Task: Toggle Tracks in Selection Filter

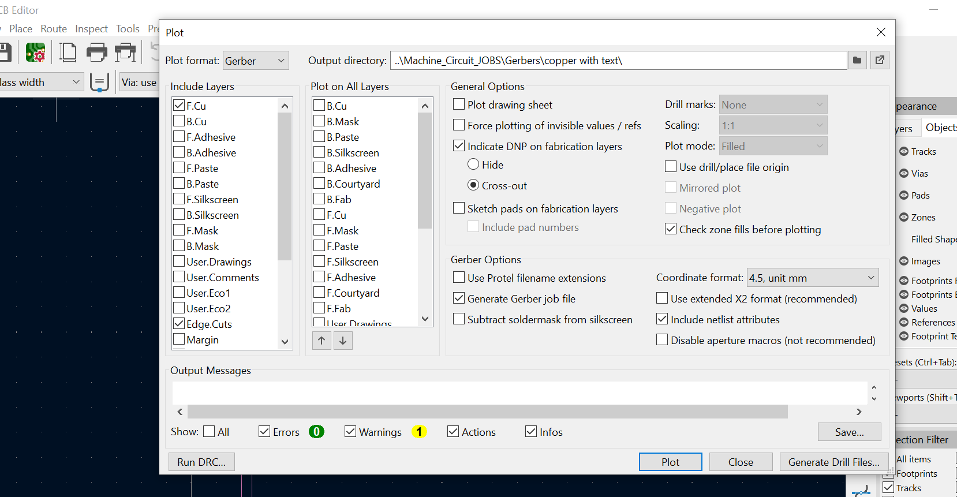Action: click(x=888, y=488)
